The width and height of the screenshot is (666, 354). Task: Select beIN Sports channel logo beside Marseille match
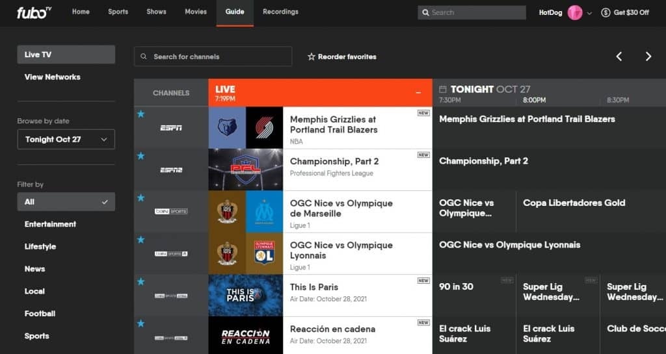(171, 211)
